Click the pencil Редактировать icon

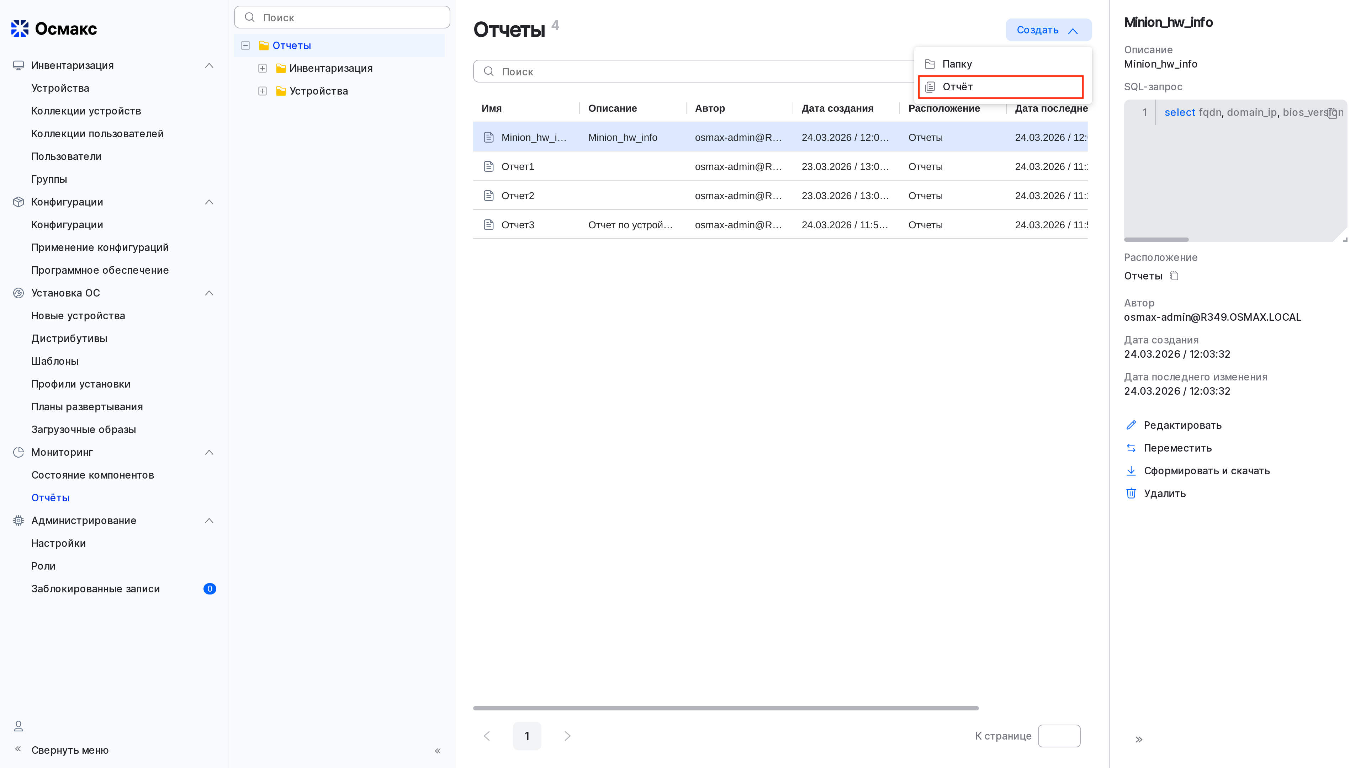(1131, 425)
